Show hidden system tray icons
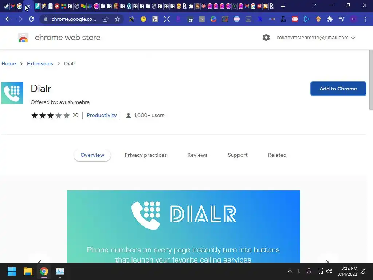This screenshot has height=280, width=373. point(290,271)
